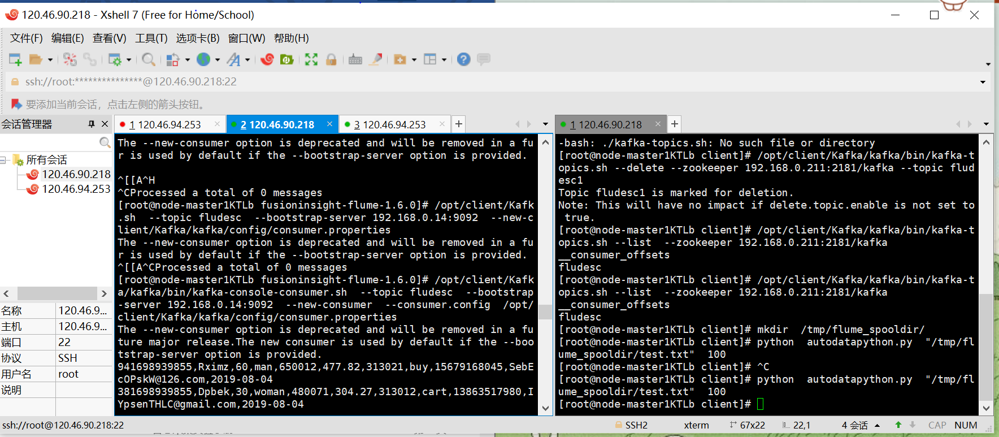The height and width of the screenshot is (437, 999).
Task: Open dropdown next to Properties gear icon
Action: pyautogui.click(x=129, y=60)
